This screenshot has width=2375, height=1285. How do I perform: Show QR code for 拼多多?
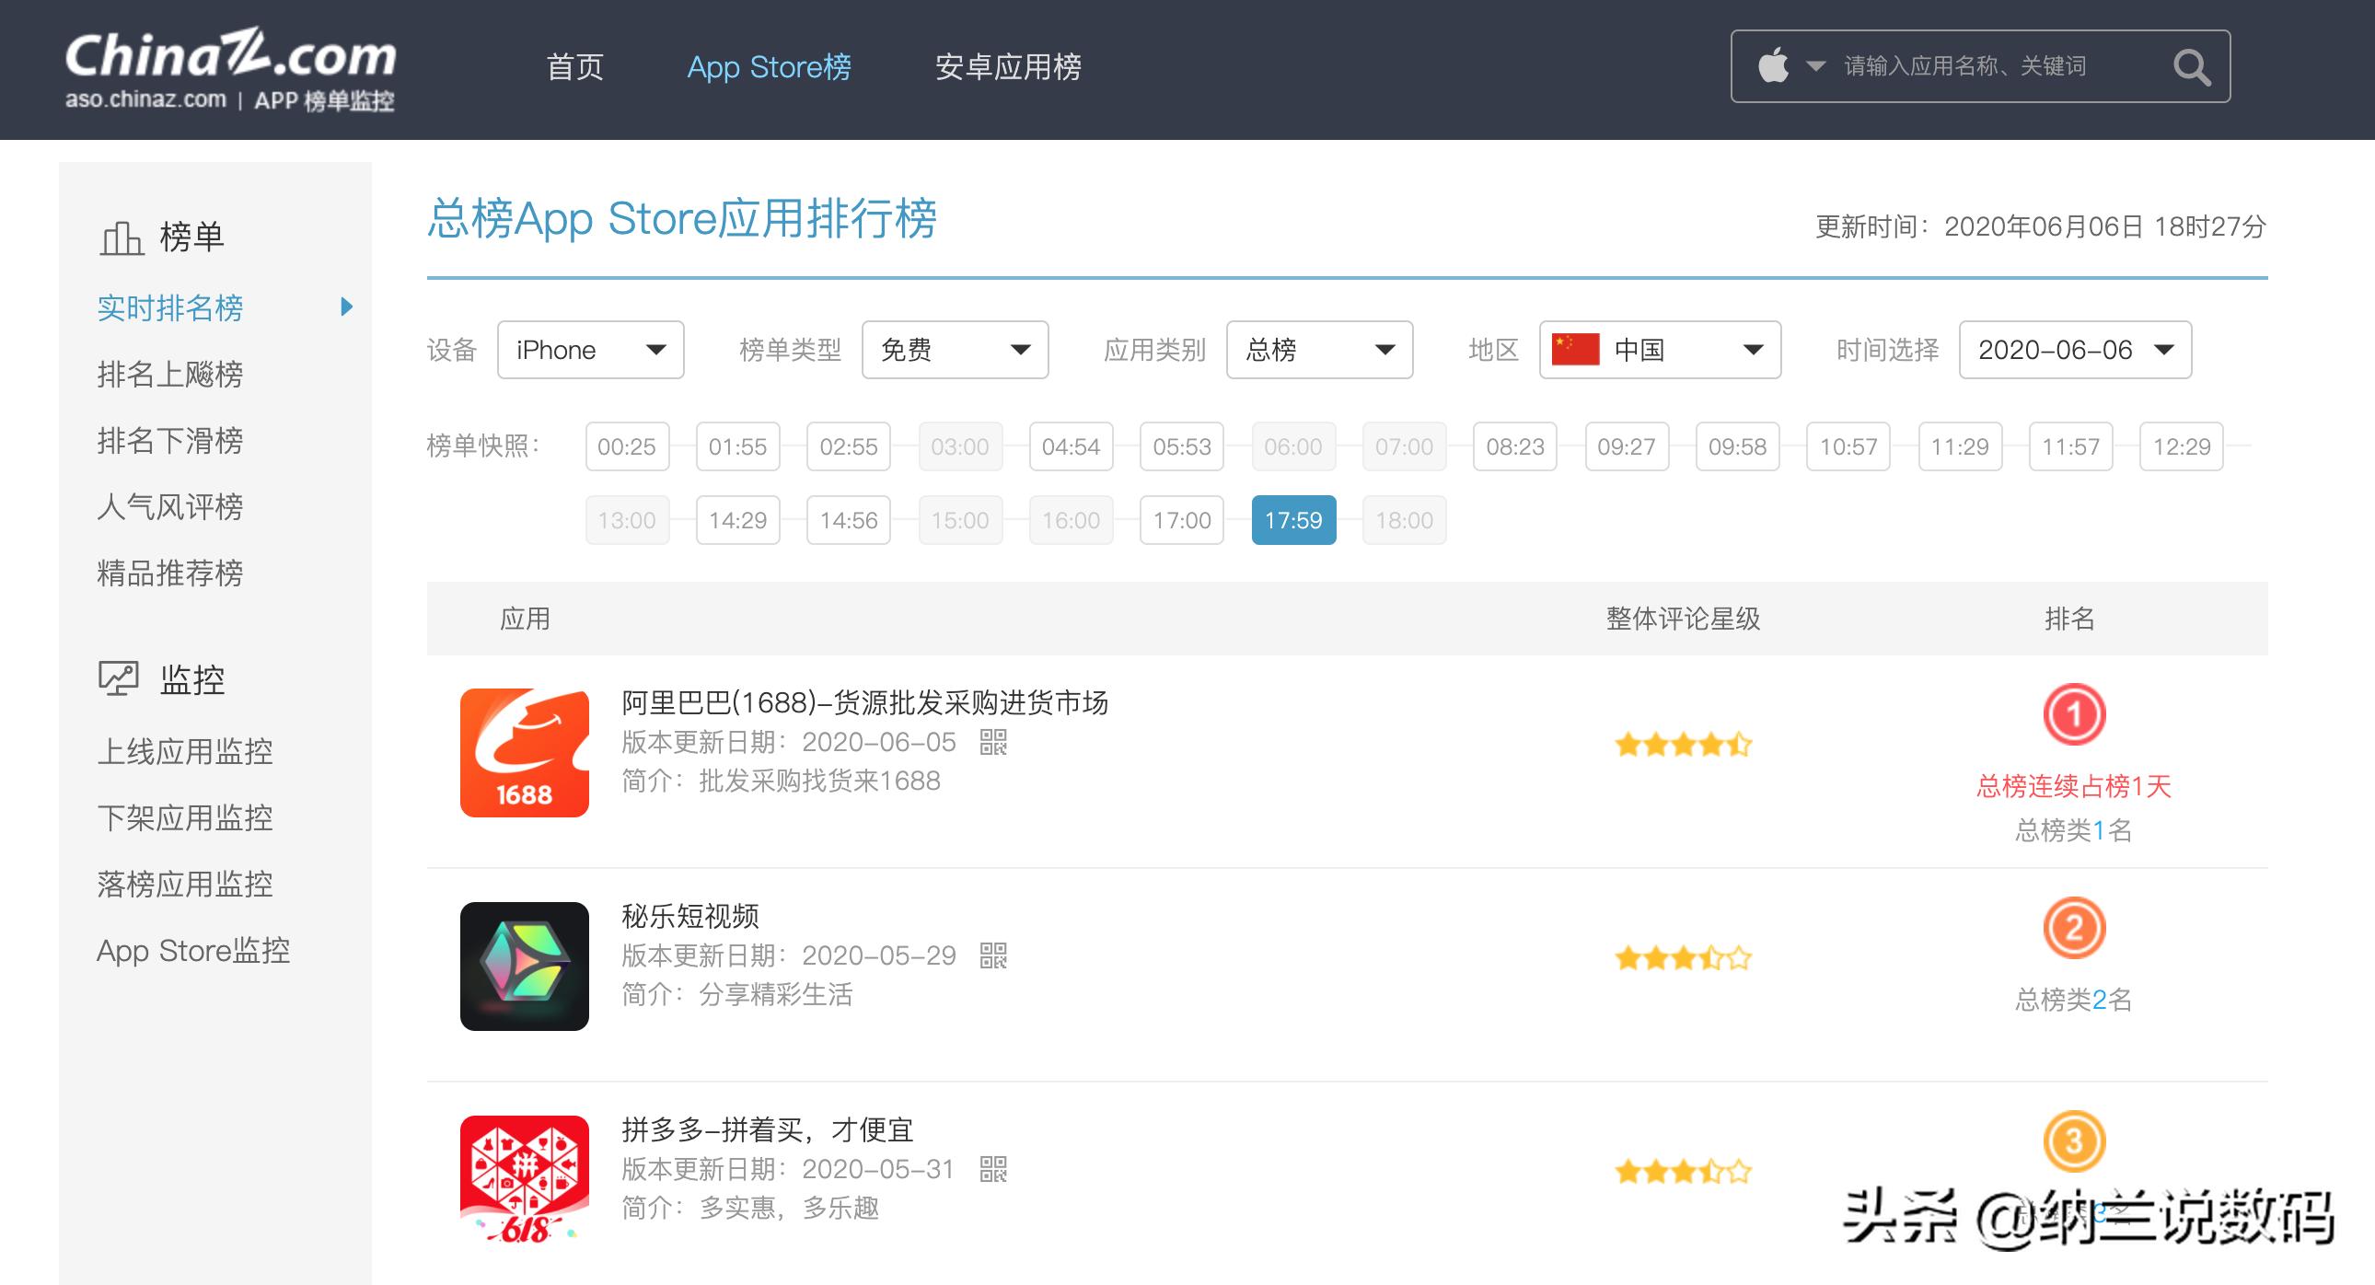[993, 1170]
